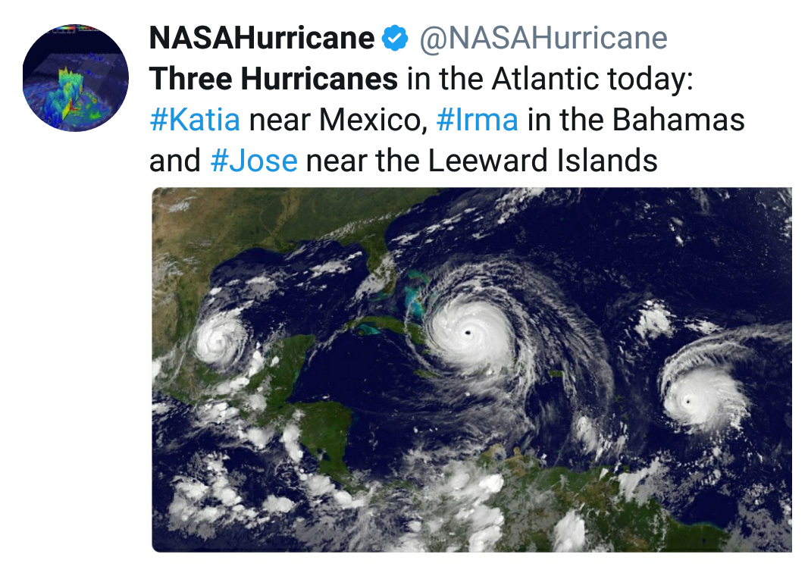The image size is (808, 573).
Task: Click the eye of Hurricane Jose
Action: (x=687, y=402)
